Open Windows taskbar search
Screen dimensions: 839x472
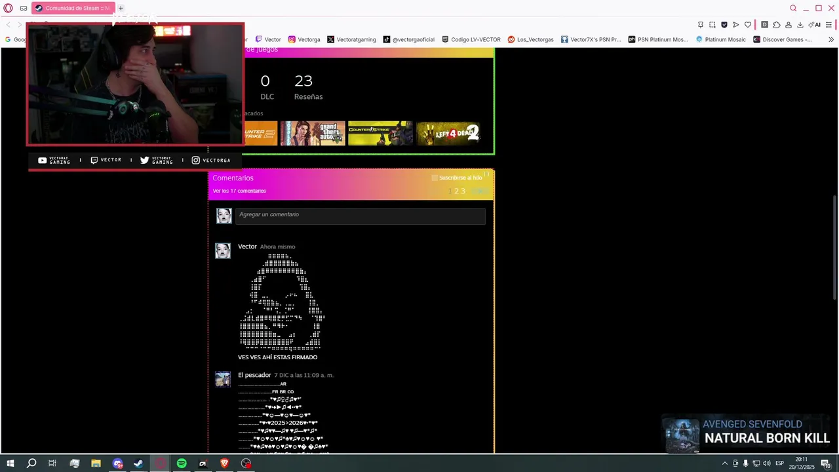[x=31, y=463]
